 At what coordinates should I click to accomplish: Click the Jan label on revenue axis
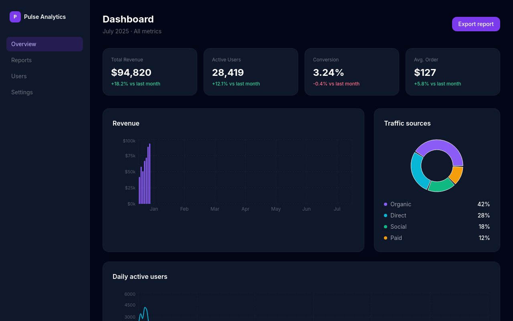point(154,209)
